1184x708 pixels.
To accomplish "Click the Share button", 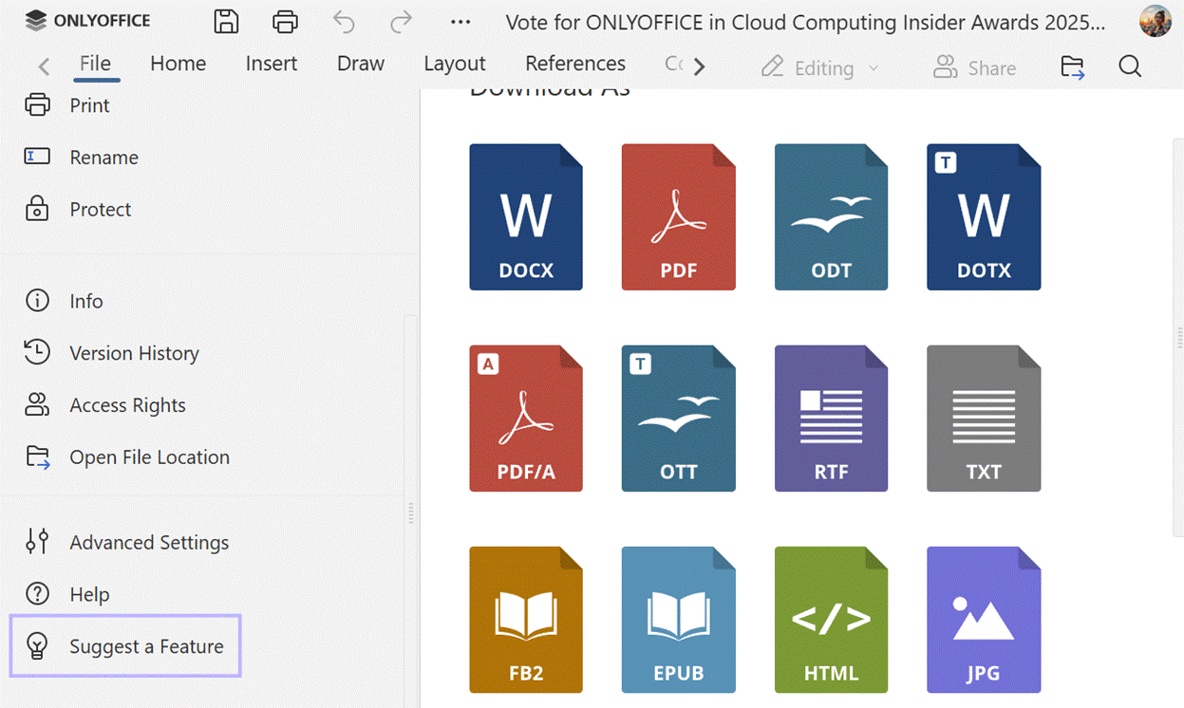I will click(974, 67).
